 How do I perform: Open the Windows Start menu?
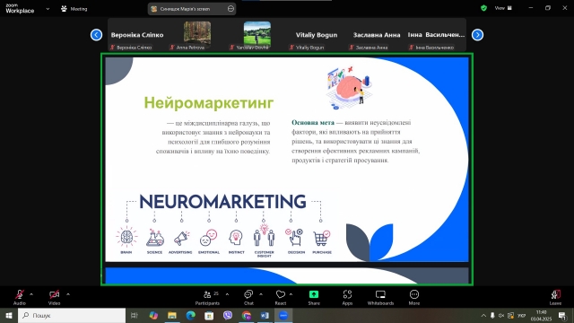(9, 315)
